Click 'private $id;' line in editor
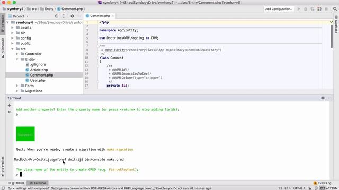Image resolution: width=339 pixels, height=190 pixels. 118,85
